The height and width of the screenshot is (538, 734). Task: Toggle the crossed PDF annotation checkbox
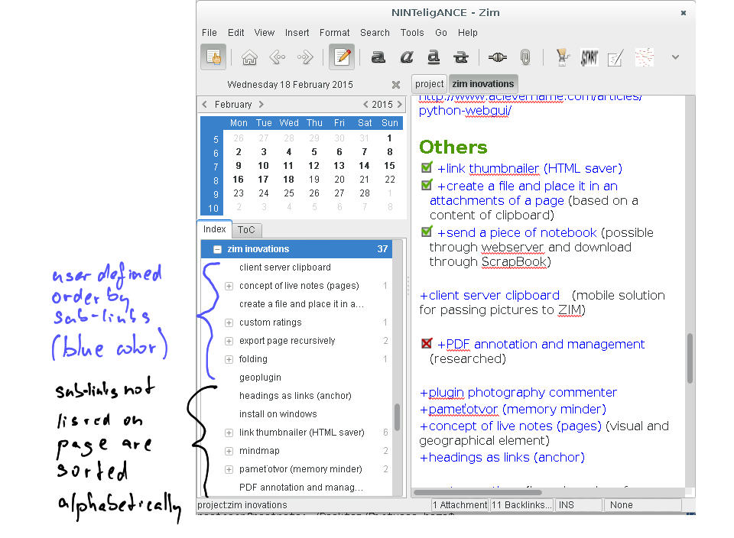pyautogui.click(x=427, y=343)
